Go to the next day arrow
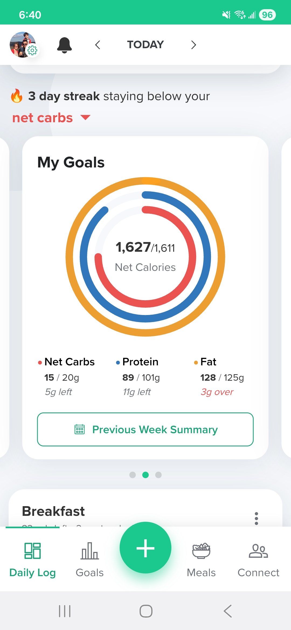The width and height of the screenshot is (291, 630). coord(193,45)
